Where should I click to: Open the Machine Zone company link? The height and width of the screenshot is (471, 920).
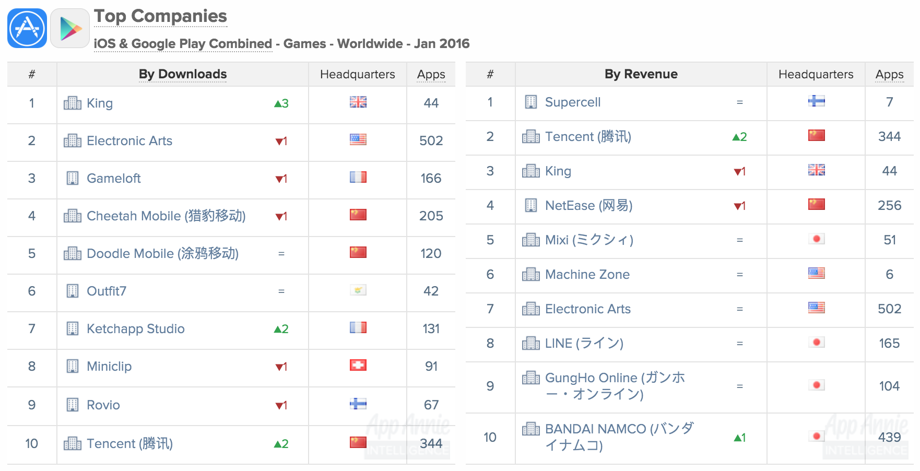[587, 275]
